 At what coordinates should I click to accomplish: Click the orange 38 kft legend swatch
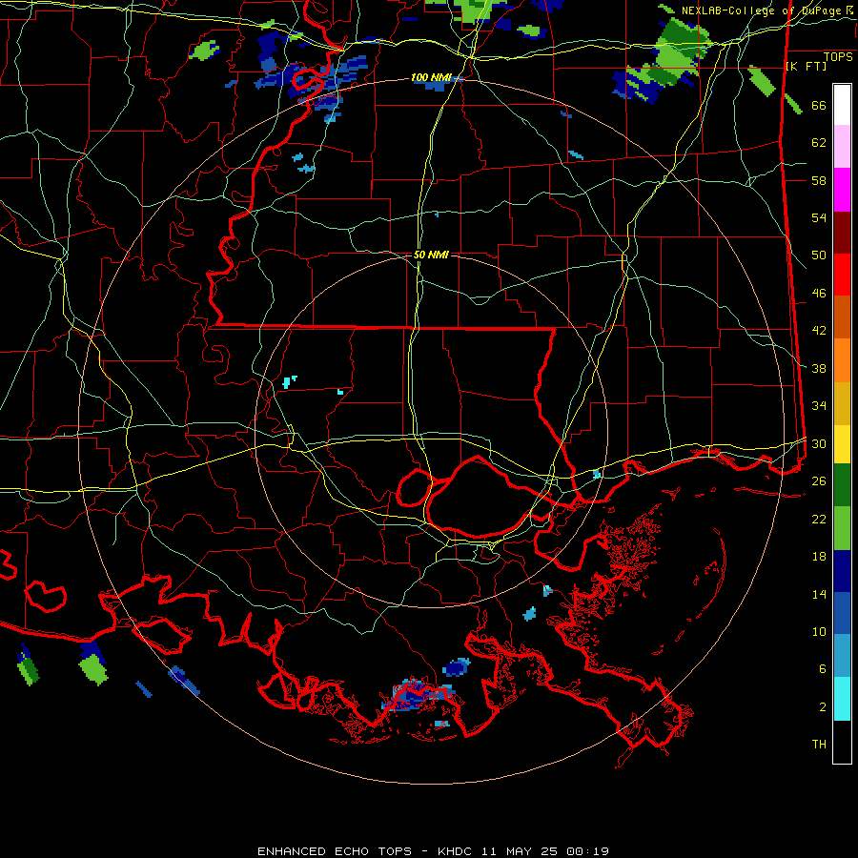pos(842,360)
